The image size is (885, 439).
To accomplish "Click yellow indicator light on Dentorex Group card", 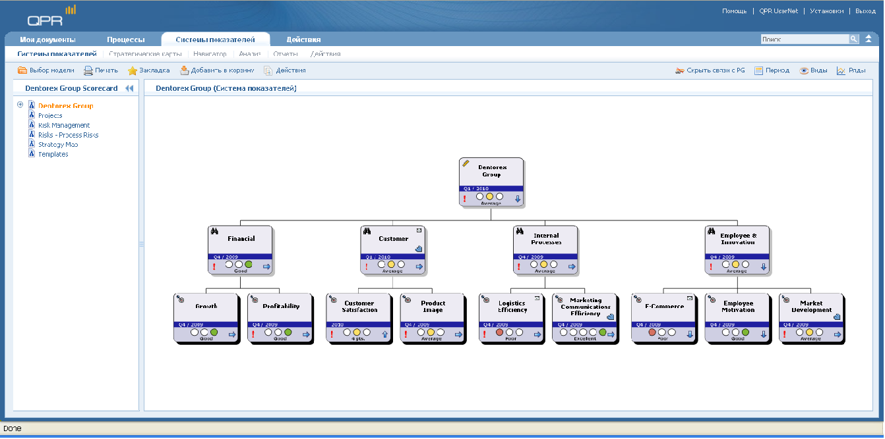I will [489, 196].
